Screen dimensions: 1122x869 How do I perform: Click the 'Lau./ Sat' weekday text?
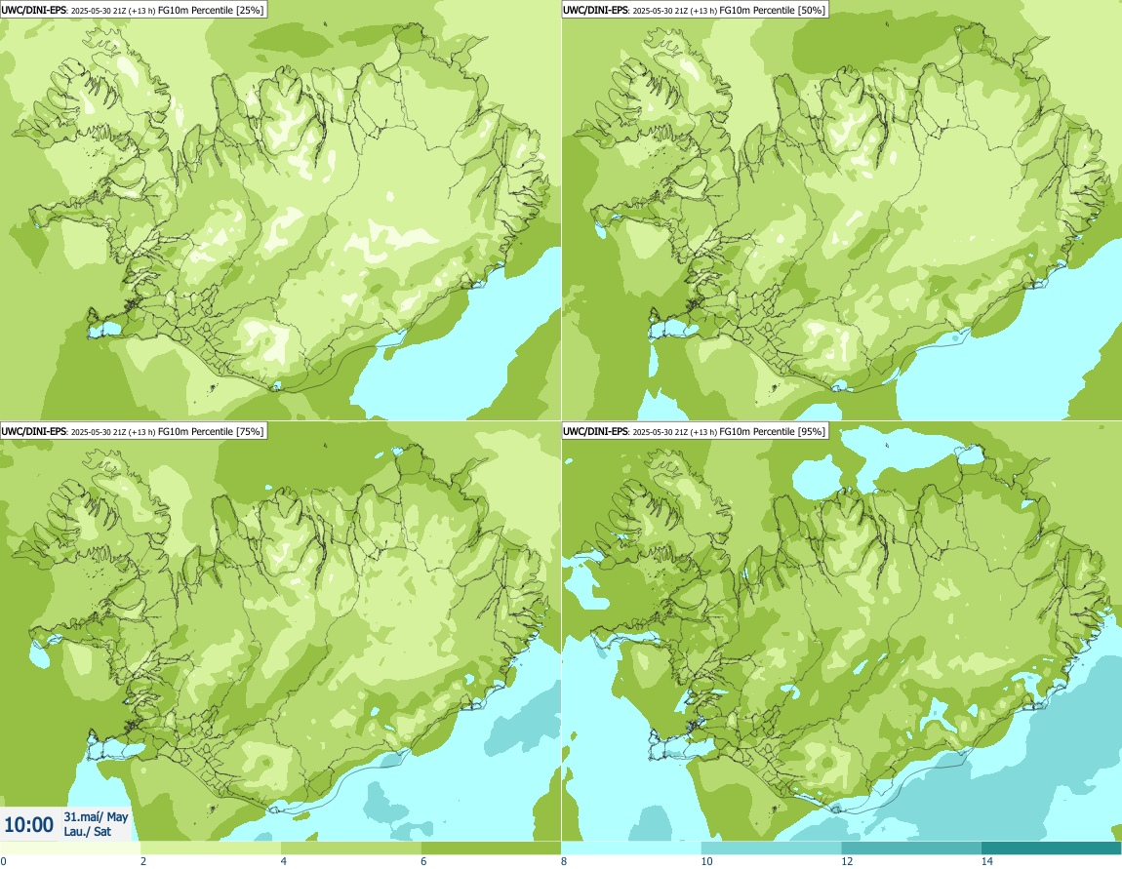tap(87, 832)
